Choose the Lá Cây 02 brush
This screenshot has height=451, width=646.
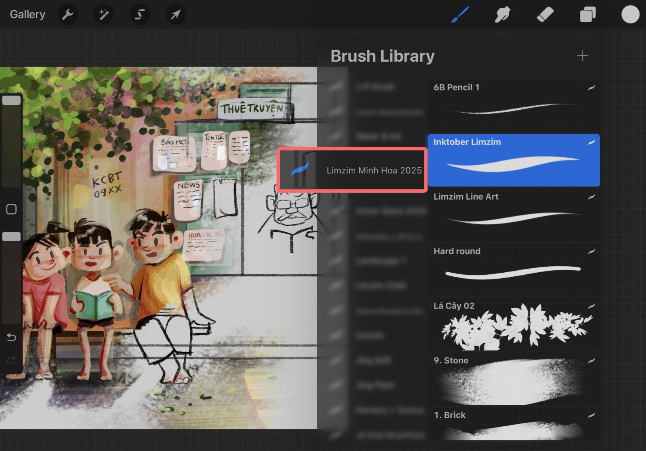[x=514, y=324]
